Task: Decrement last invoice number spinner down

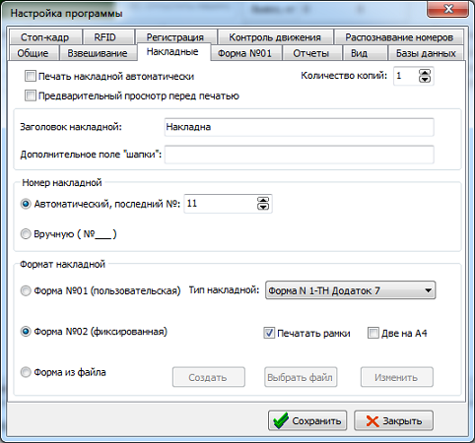Action: pyautogui.click(x=263, y=207)
